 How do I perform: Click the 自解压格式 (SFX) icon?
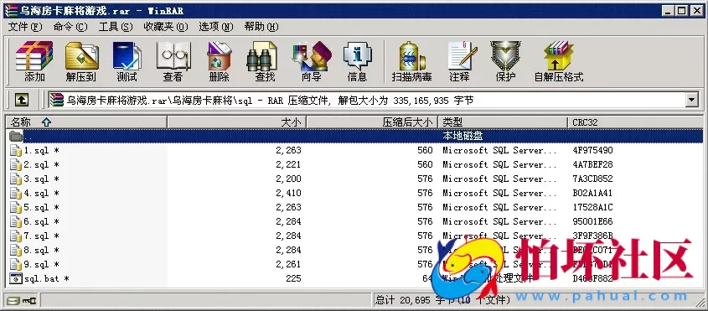pyautogui.click(x=559, y=61)
